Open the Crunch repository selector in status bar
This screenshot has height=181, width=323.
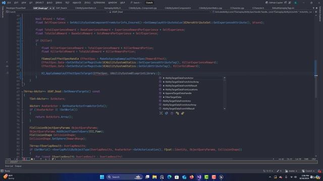pos(308,171)
